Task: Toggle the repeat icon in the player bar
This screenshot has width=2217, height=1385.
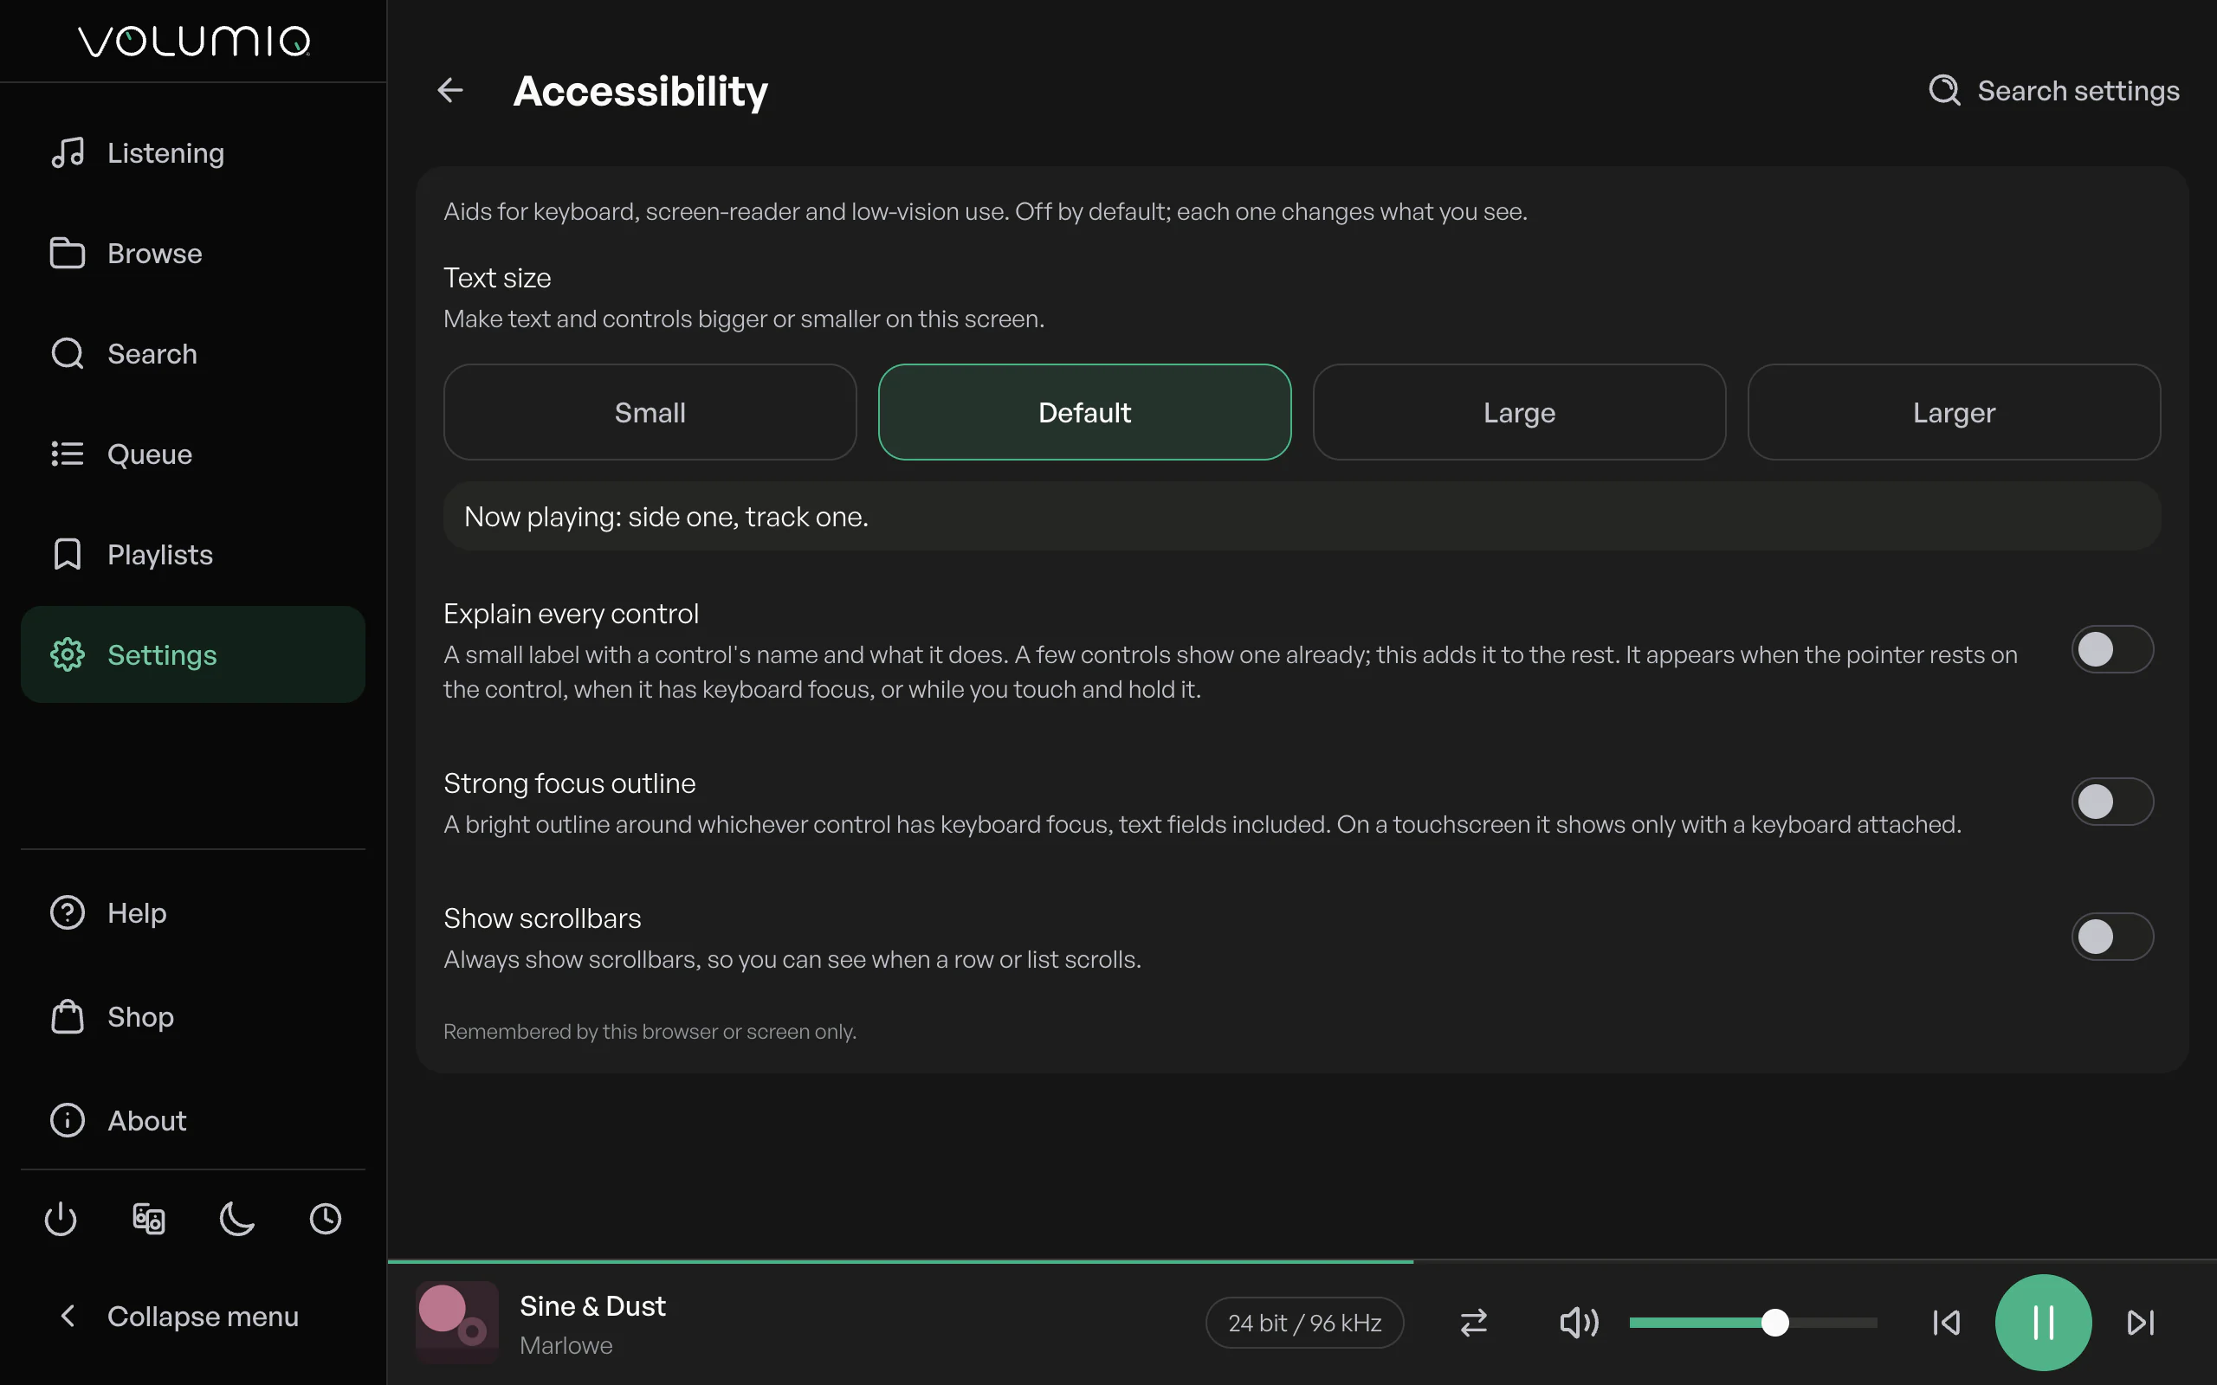Action: [x=1473, y=1323]
